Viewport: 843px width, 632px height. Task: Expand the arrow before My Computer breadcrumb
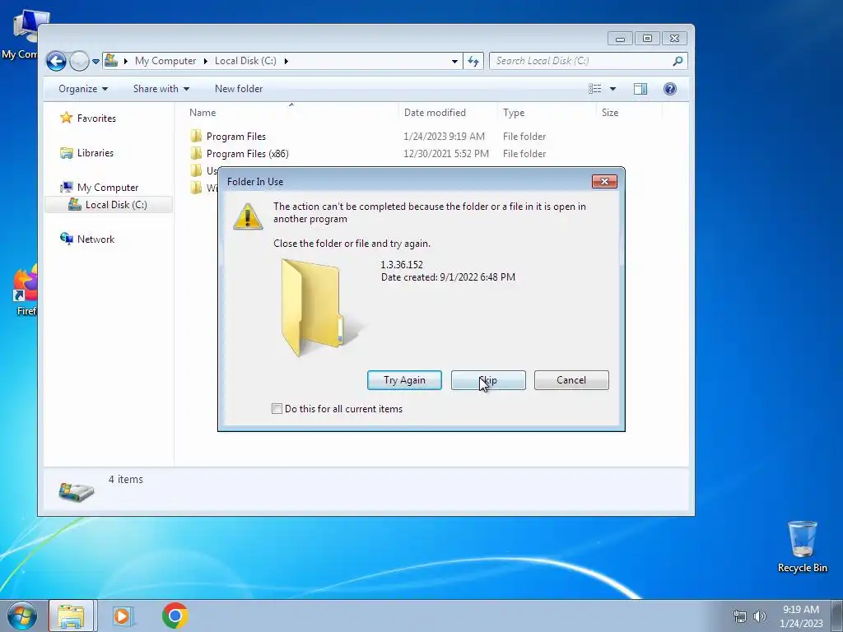point(126,61)
